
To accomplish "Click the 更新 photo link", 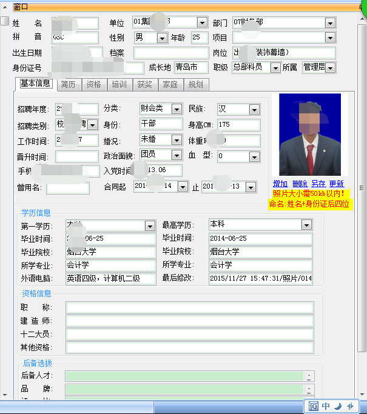I will tap(337, 184).
